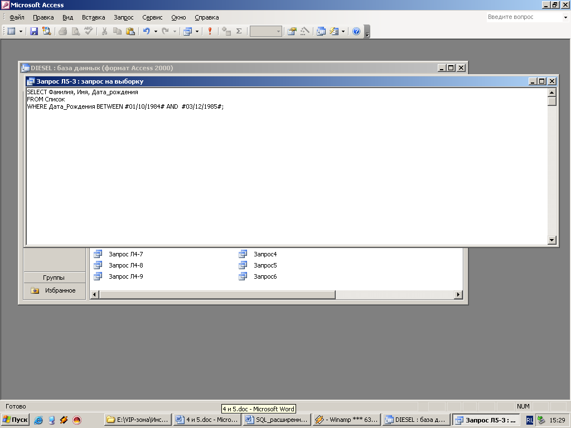This screenshot has width=571, height=428.
Task: Click the blue Help question mark icon
Action: click(356, 31)
